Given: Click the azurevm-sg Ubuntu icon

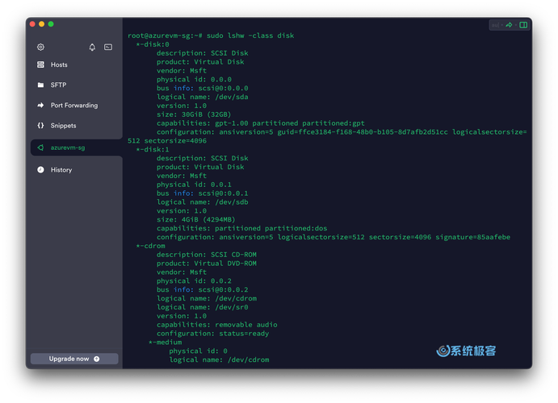Looking at the screenshot, I should coord(41,147).
